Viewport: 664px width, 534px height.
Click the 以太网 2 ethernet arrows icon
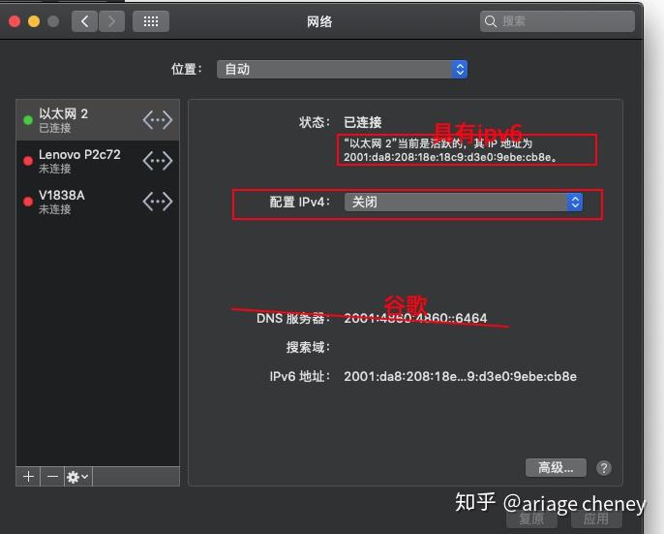[x=157, y=120]
